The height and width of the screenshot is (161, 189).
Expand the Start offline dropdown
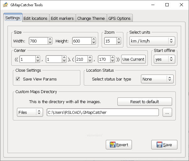pyautogui.click(x=164, y=59)
